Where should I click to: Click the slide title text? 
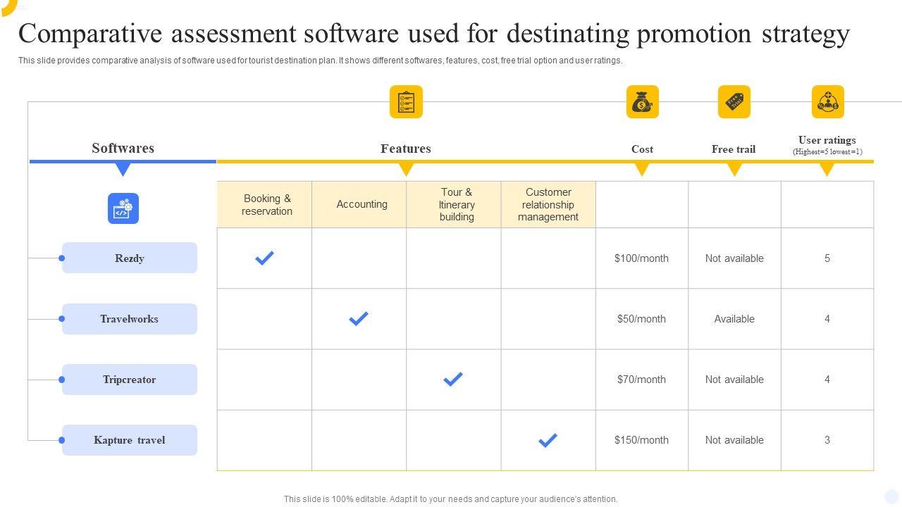point(434,33)
